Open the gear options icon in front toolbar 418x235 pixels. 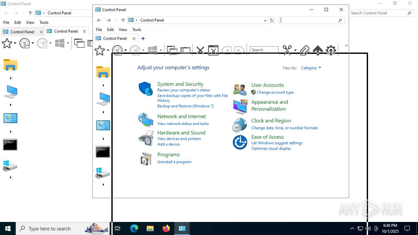pos(331,50)
